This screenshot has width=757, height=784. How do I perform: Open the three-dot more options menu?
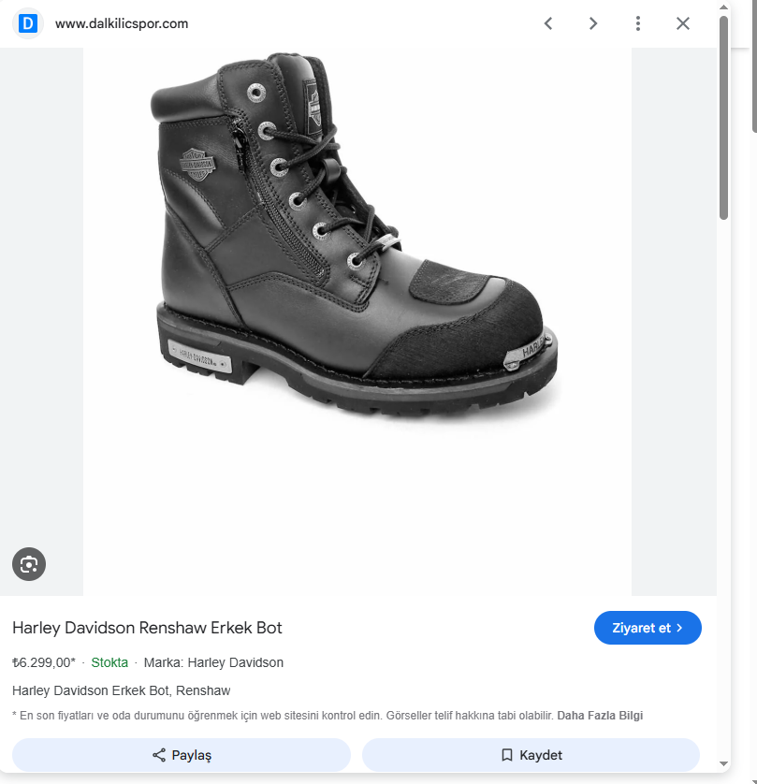(x=638, y=23)
